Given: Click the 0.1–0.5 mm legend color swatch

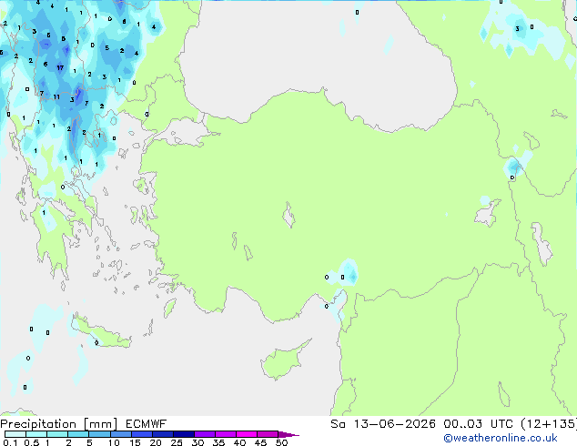Looking at the screenshot, I should 15,434.
